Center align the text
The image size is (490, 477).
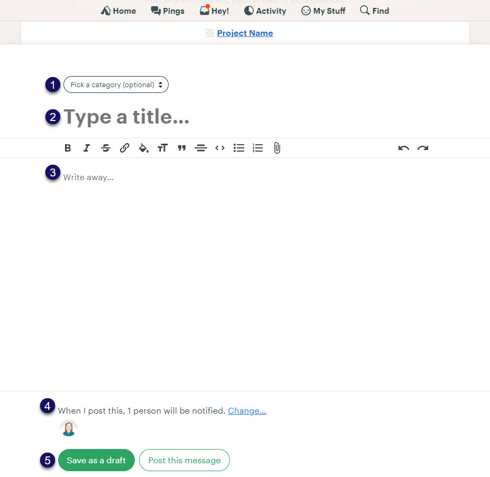coord(201,148)
